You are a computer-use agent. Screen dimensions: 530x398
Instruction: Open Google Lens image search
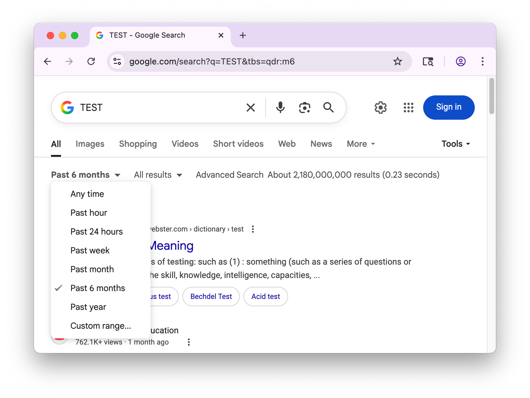pos(304,108)
